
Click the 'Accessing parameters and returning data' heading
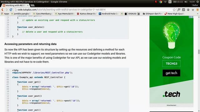30,44
